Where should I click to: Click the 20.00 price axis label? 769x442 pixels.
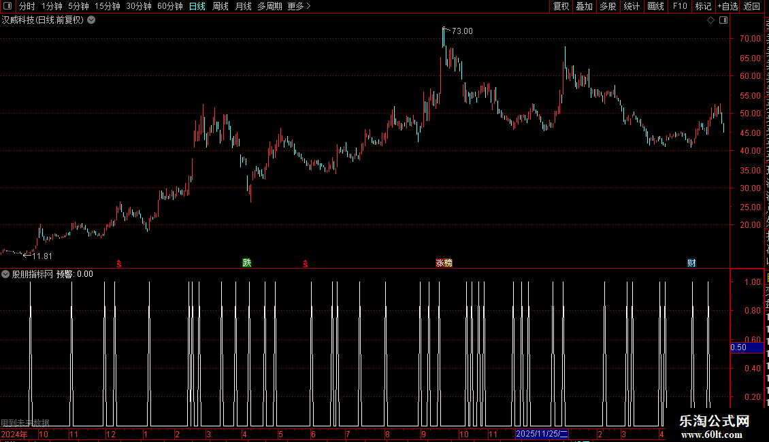(750, 225)
